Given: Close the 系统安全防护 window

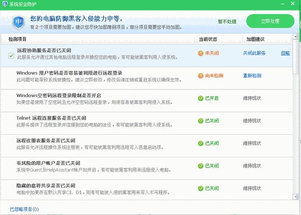Looking at the screenshot, I should click(293, 3).
